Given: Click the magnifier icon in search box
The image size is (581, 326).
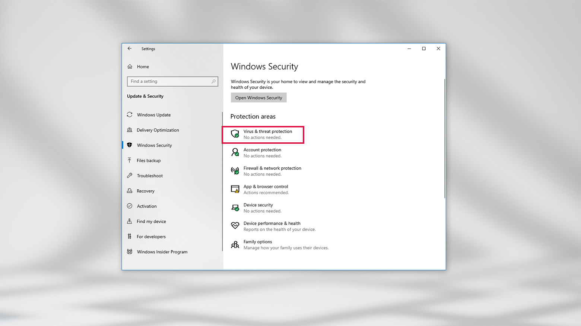Looking at the screenshot, I should pyautogui.click(x=213, y=81).
